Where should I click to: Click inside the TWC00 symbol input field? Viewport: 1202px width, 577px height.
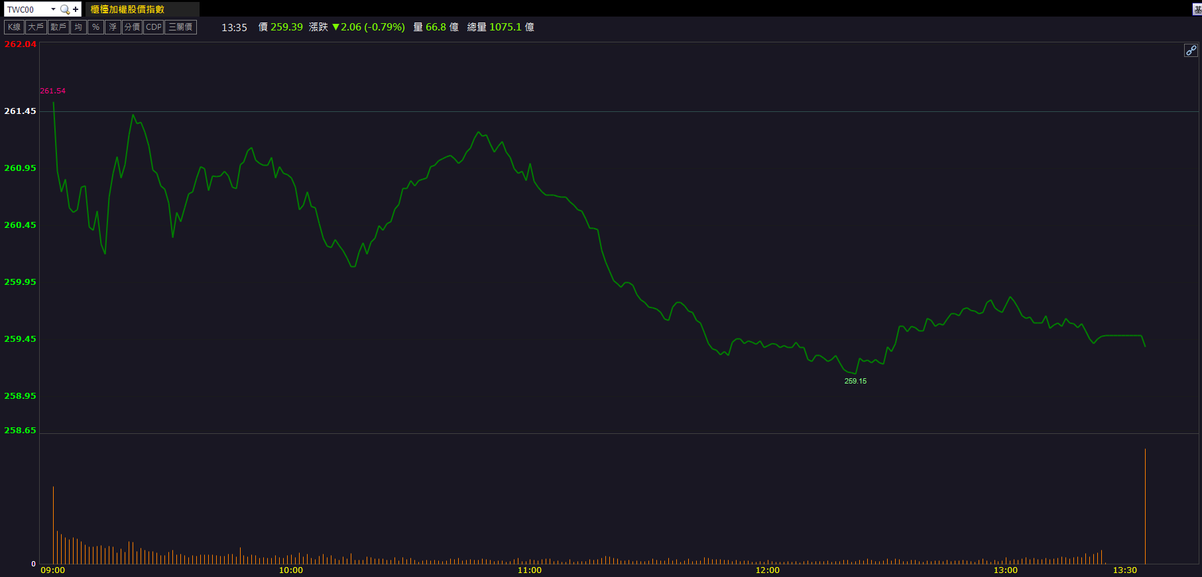point(27,9)
